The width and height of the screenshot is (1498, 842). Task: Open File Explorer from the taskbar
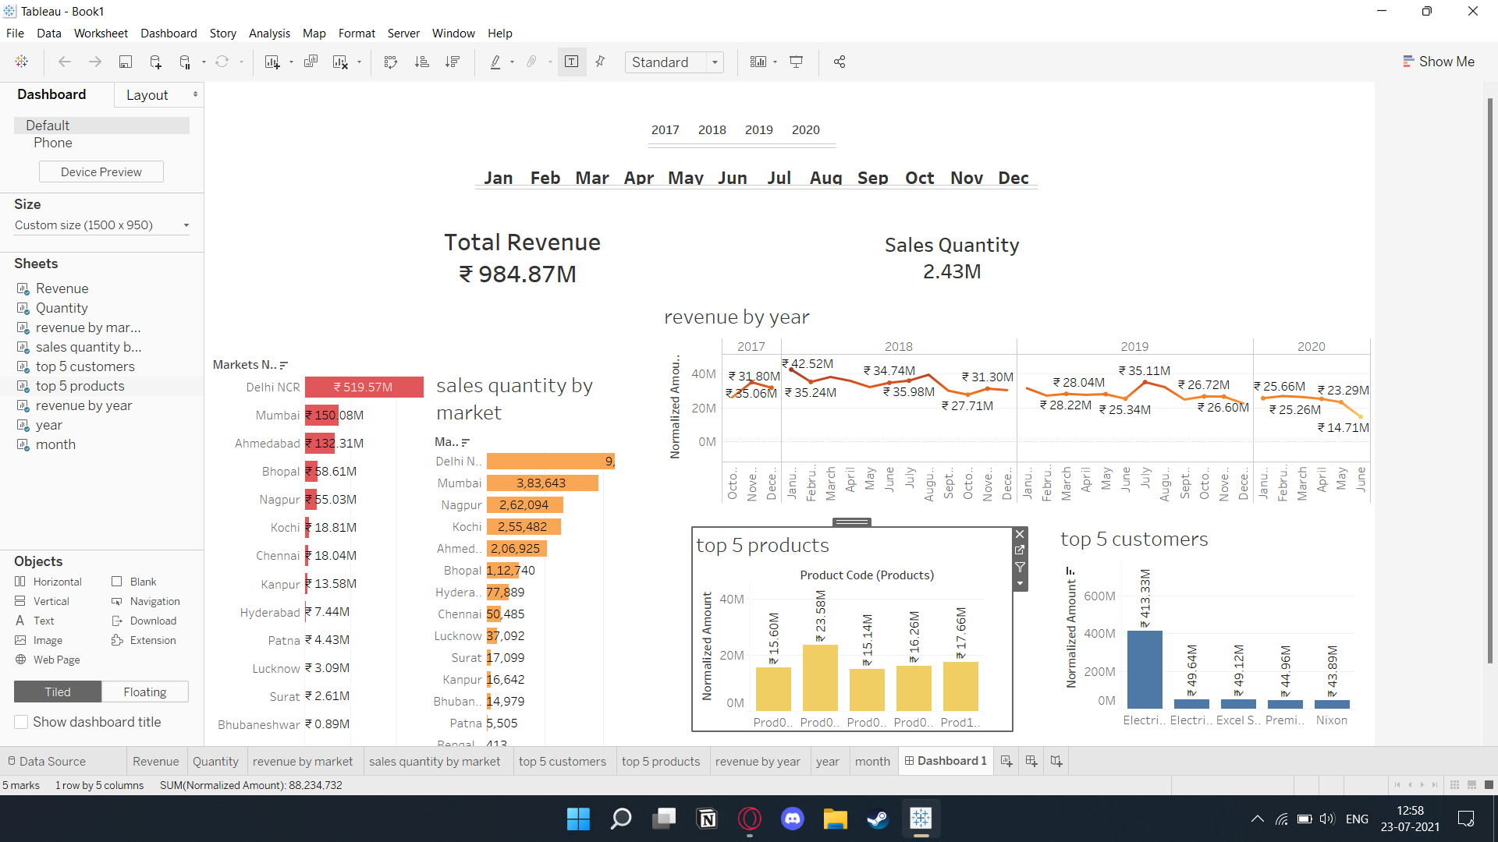[x=835, y=819]
